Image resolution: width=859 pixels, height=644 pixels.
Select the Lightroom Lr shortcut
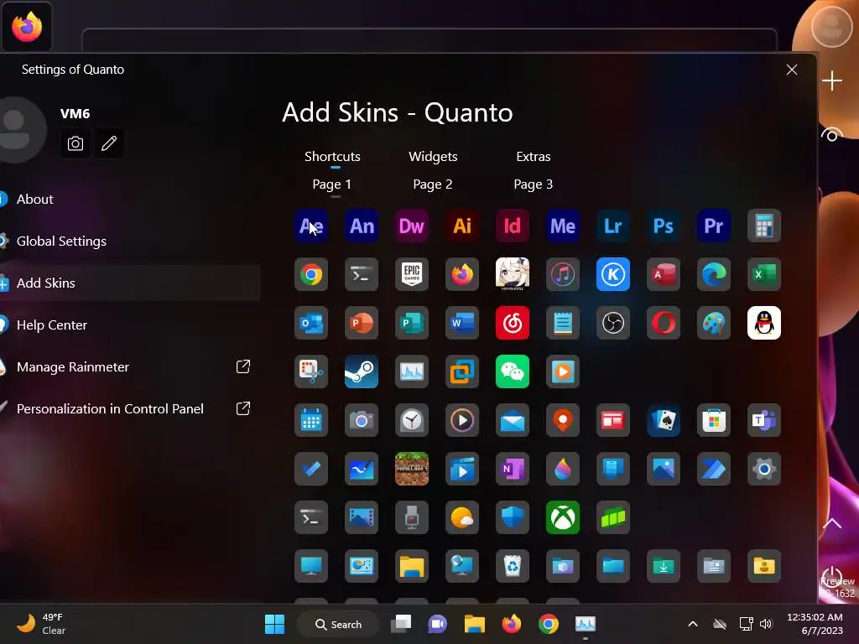tap(613, 226)
